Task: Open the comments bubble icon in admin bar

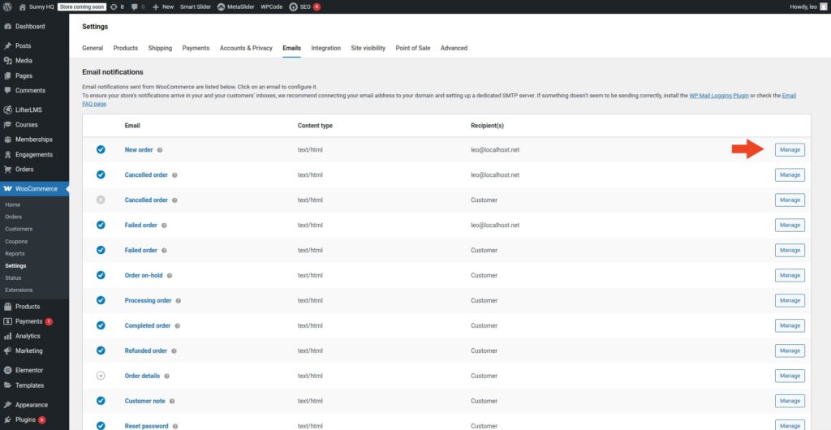Action: point(134,6)
